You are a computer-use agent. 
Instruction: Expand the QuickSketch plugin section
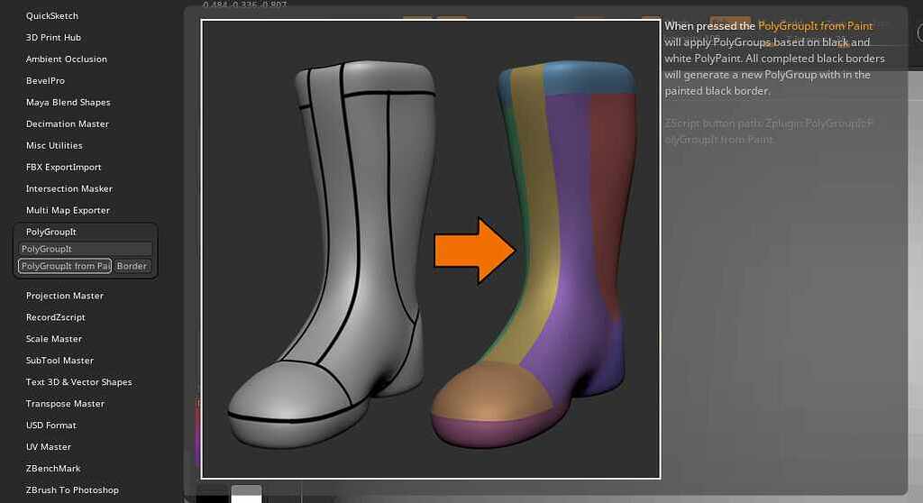[51, 16]
